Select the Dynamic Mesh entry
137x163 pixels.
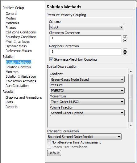(x=16, y=46)
